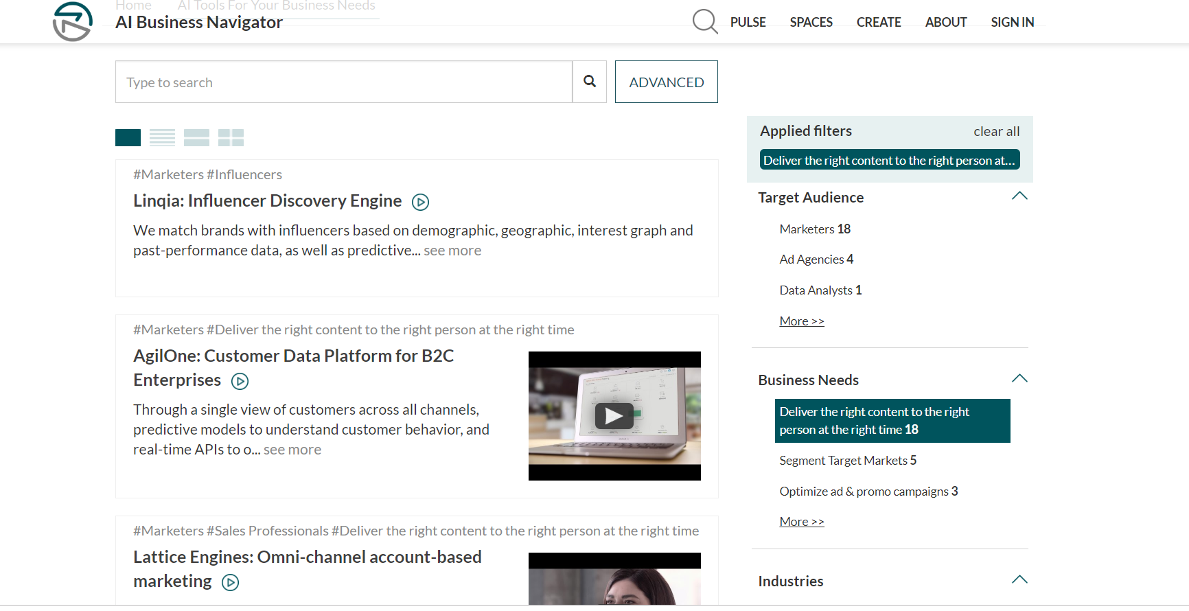This screenshot has width=1189, height=611.
Task: Toggle the selected Deliver the right content need
Action: tap(892, 421)
